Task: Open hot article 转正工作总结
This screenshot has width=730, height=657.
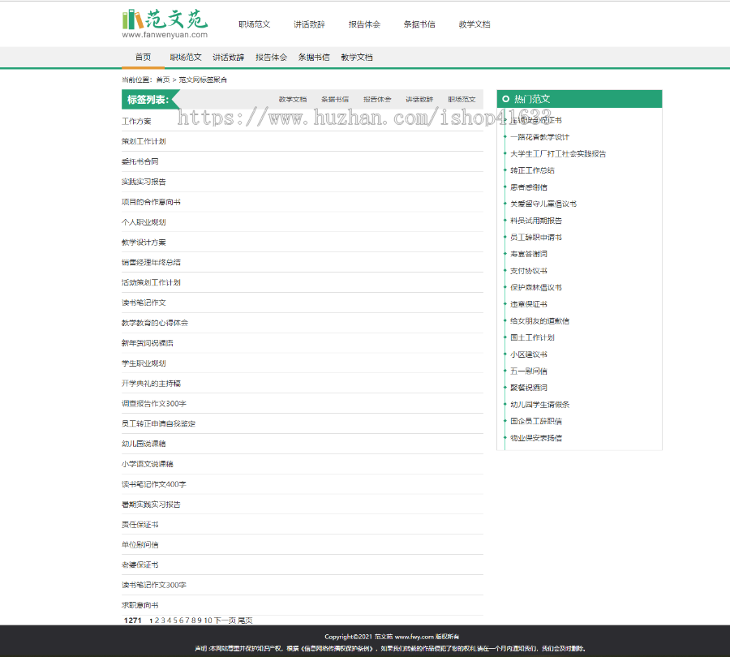Action: point(532,170)
